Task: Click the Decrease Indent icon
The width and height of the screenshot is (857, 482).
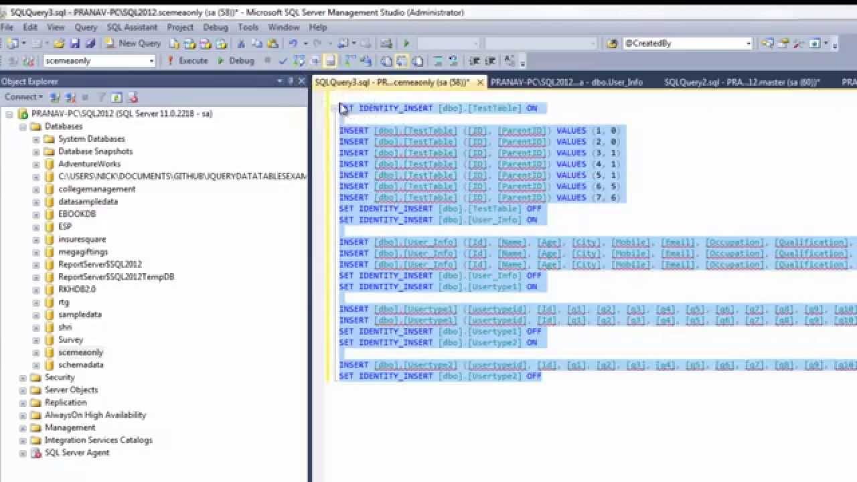Action: pyautogui.click(x=475, y=61)
